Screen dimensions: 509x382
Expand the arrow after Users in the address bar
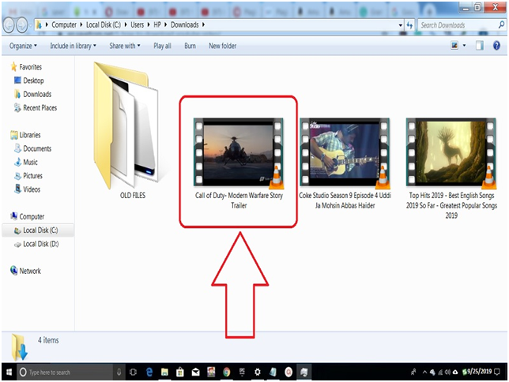pos(149,24)
